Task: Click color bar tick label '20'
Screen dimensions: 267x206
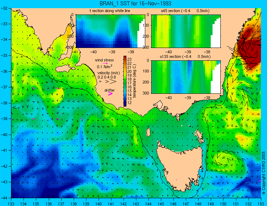Action: (x=130, y=71)
